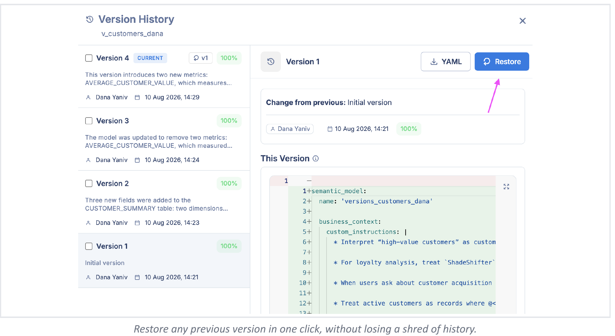Click the business_context: code line

coord(350,222)
